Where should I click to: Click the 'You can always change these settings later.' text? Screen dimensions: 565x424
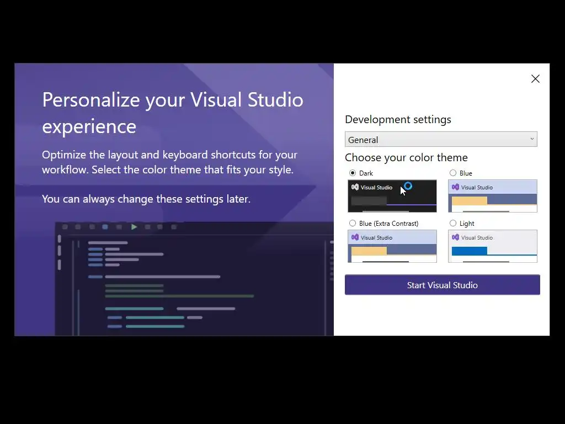[146, 199]
